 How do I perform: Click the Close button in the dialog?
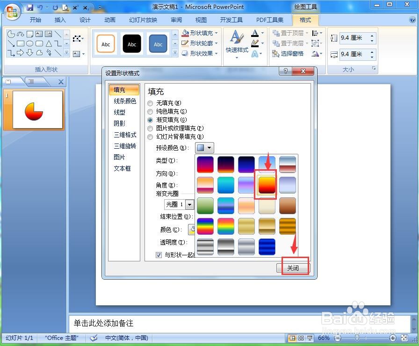click(293, 268)
